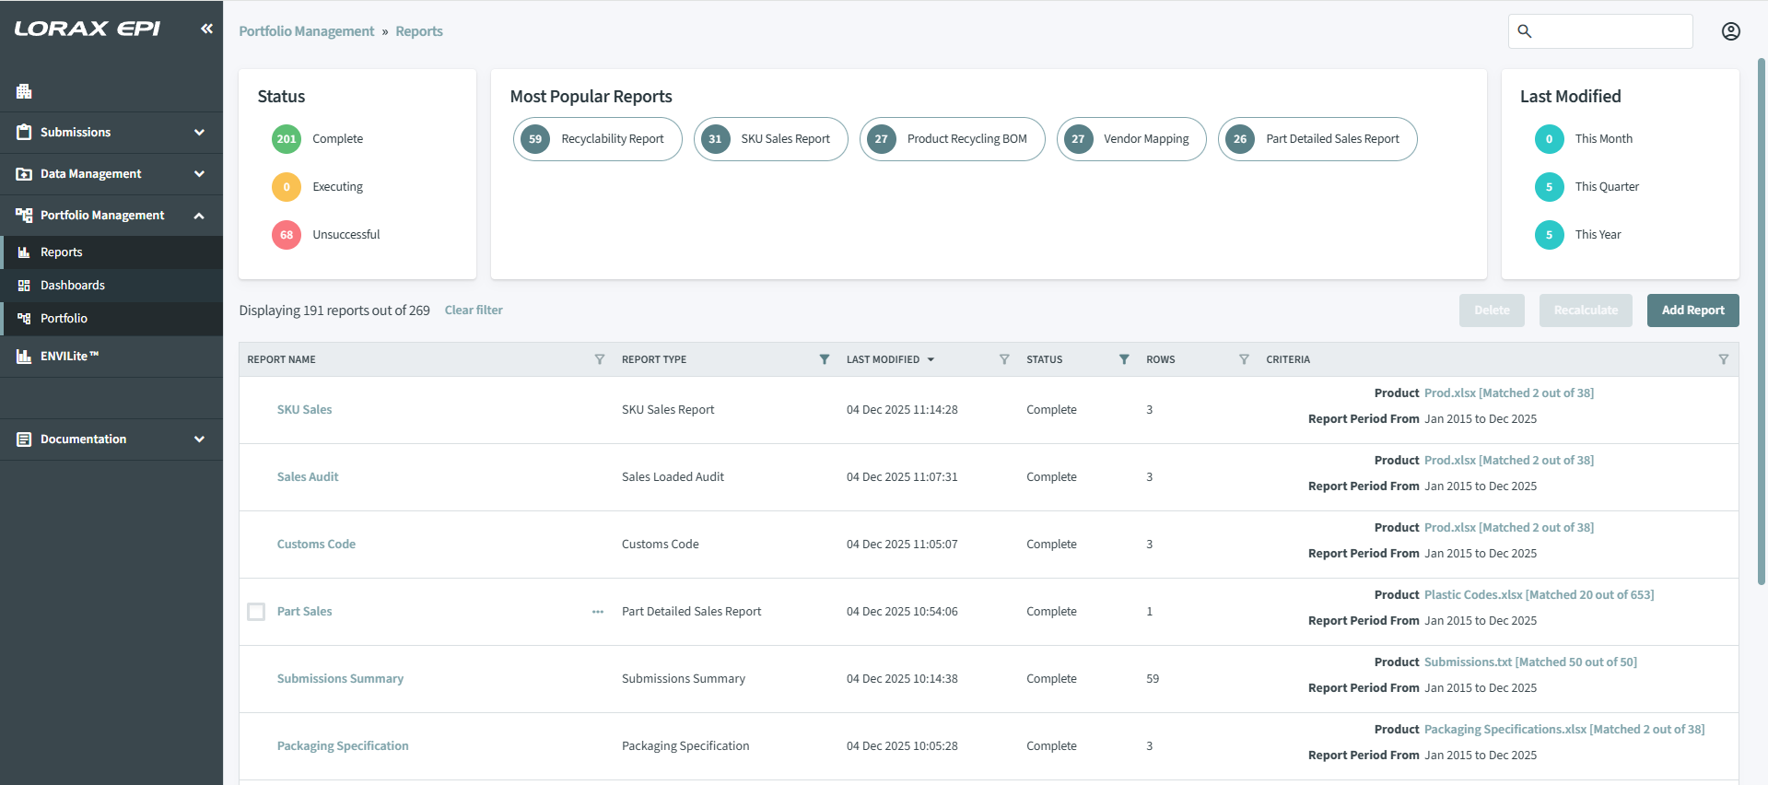
Task: Open the filter icon on Report Type column
Action: (825, 359)
